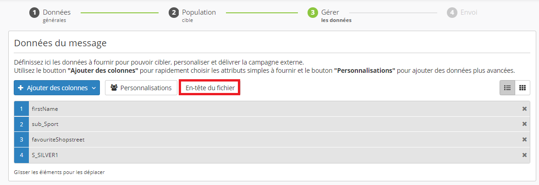539x185 pixels.
Task: Click row number 4 handle
Action: tap(21, 155)
